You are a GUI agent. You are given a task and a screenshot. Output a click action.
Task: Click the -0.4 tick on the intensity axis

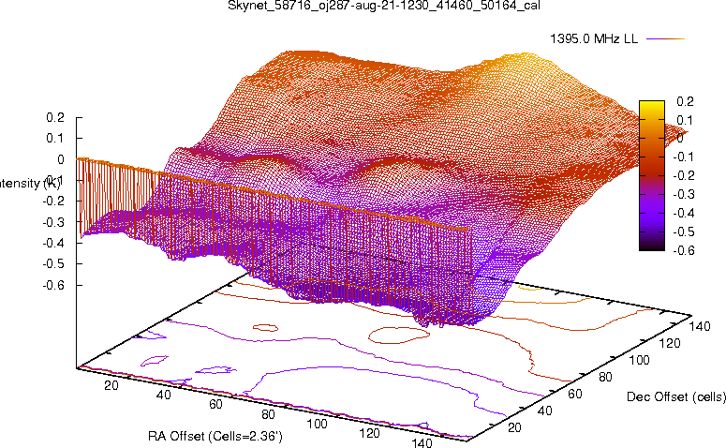(x=53, y=243)
